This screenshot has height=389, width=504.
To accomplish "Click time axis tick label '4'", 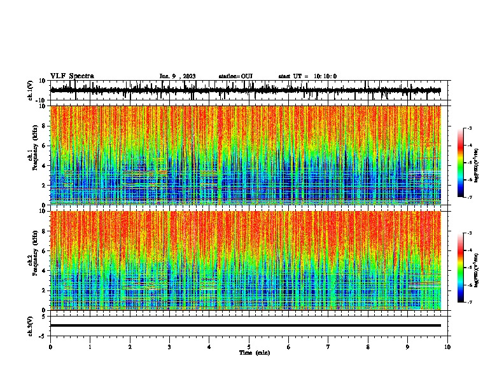I will coord(209,347).
